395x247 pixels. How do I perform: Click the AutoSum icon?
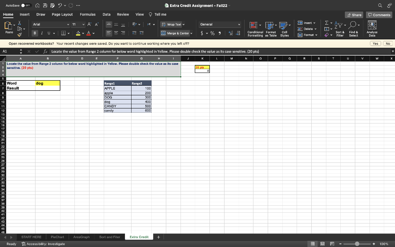point(327,23)
